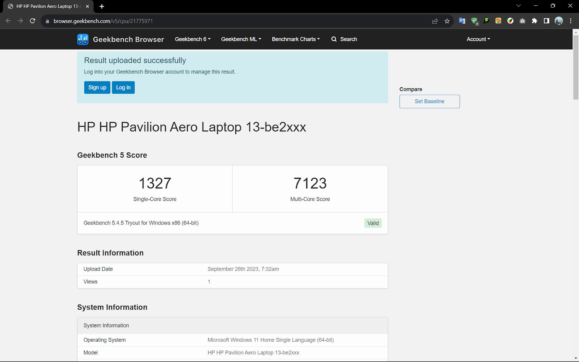Open the Account dropdown menu
The image size is (579, 362).
pyautogui.click(x=478, y=39)
